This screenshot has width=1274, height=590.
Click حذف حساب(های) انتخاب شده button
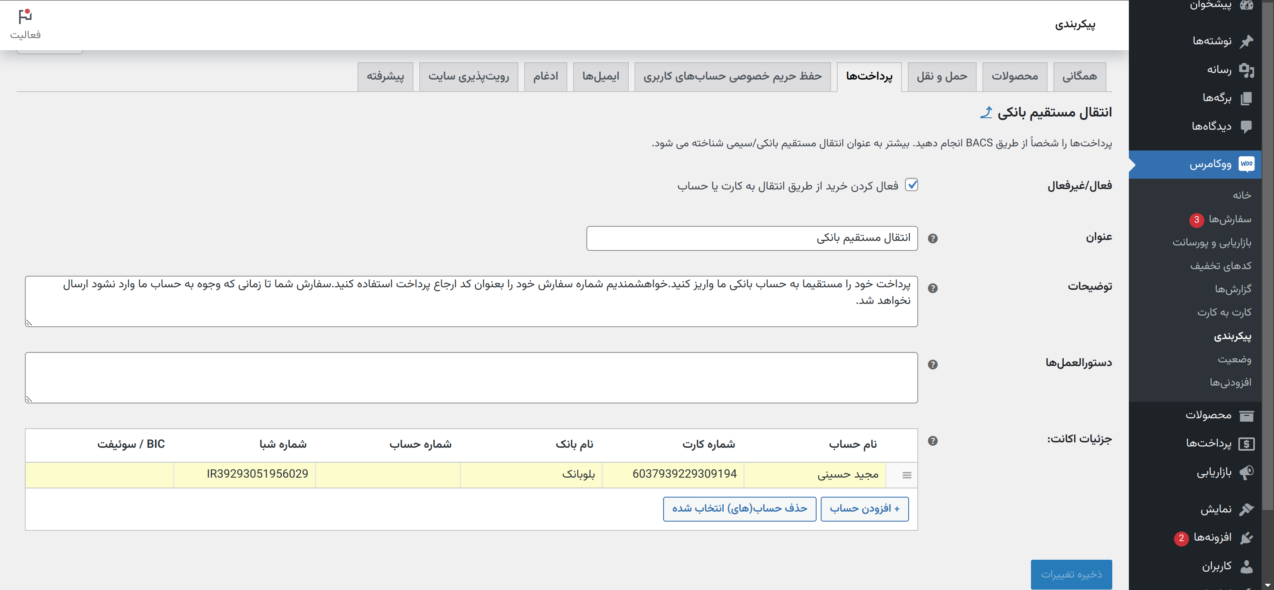coord(739,509)
